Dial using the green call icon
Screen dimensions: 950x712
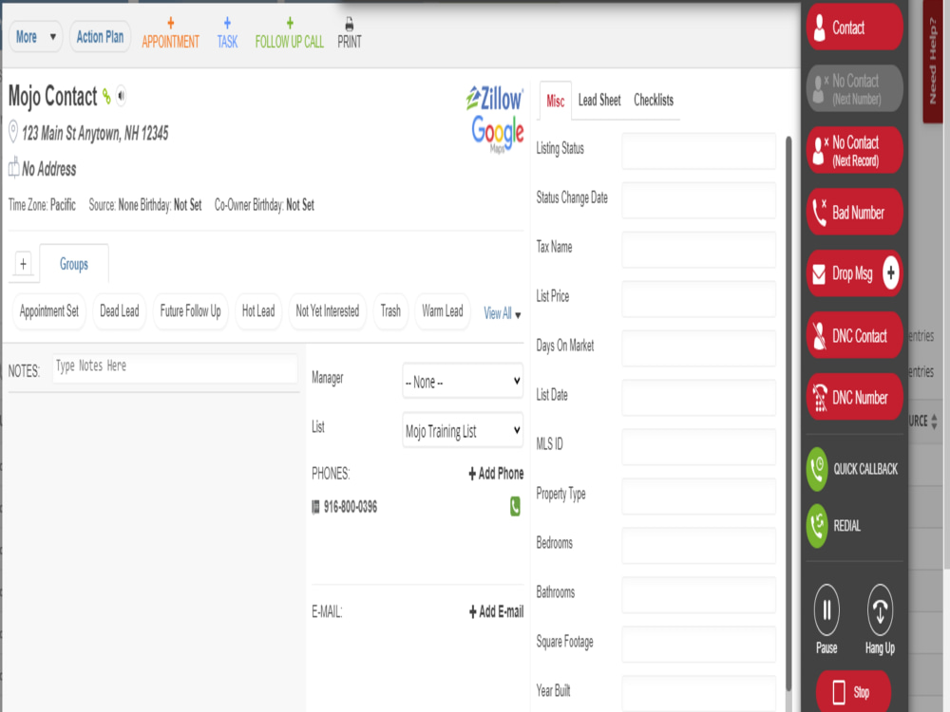(x=515, y=506)
